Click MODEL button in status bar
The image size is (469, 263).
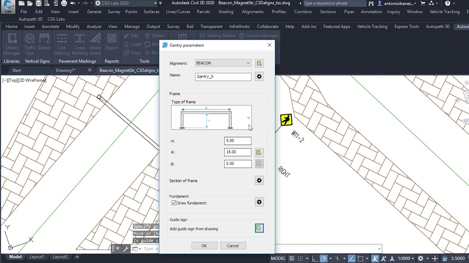[x=278, y=258]
